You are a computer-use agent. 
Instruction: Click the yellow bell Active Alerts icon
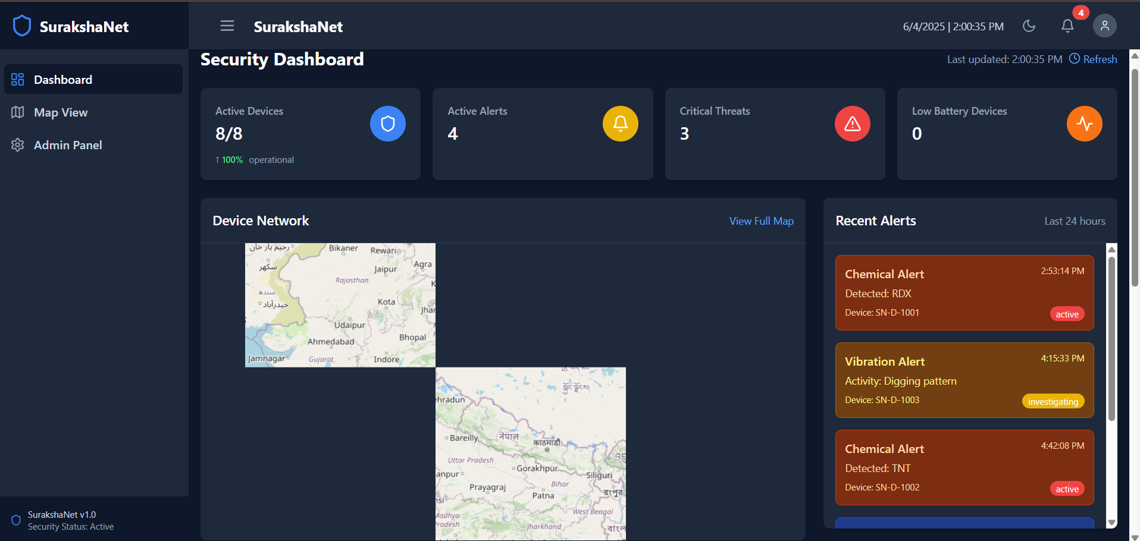(x=620, y=124)
